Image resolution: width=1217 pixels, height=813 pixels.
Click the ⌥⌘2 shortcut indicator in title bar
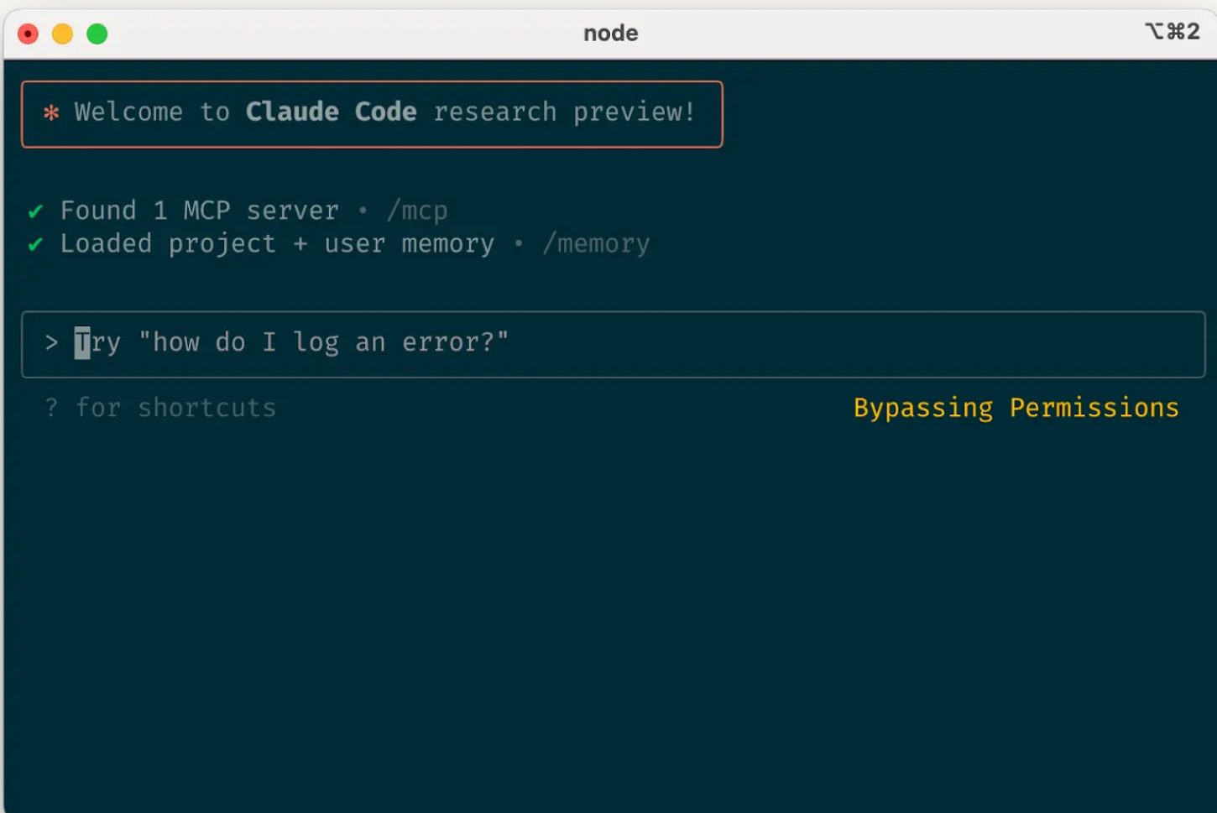pos(1172,32)
